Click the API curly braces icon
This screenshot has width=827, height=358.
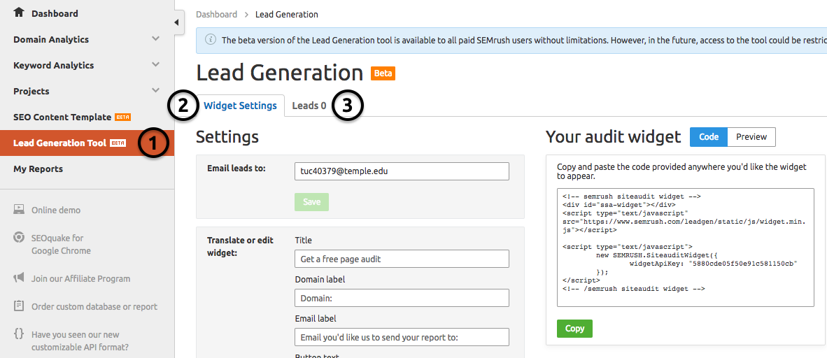pos(19,334)
